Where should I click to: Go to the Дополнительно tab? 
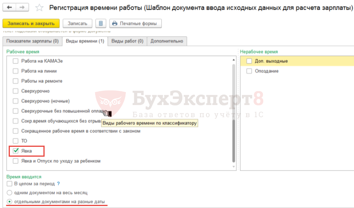coord(167,41)
